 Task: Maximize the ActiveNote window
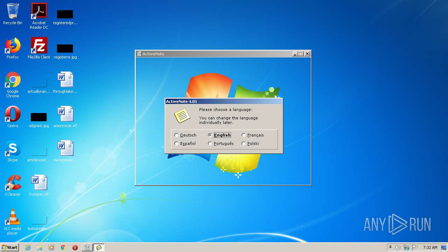click(301, 54)
